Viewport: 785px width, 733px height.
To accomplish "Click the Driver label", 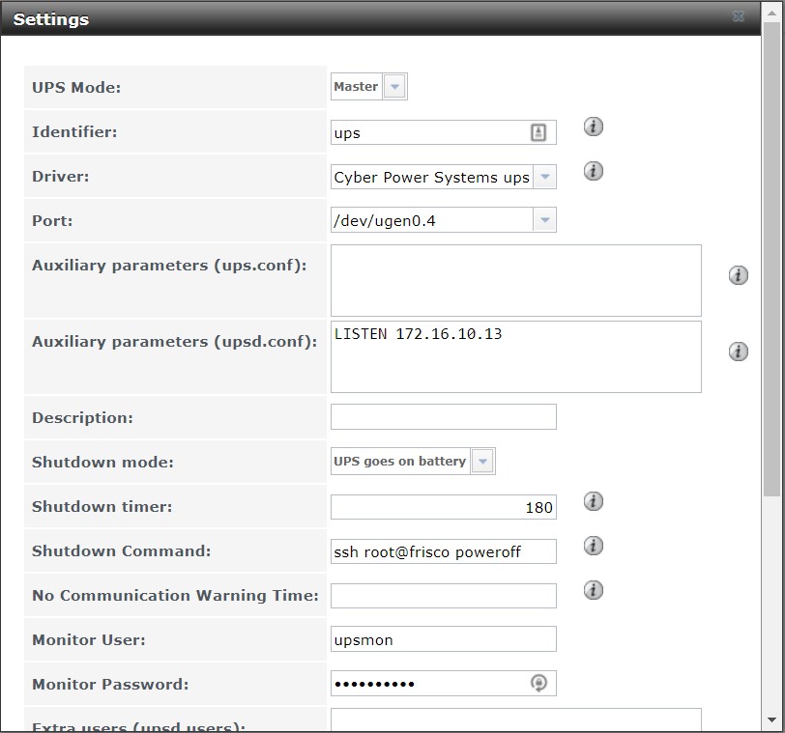I will 61,177.
